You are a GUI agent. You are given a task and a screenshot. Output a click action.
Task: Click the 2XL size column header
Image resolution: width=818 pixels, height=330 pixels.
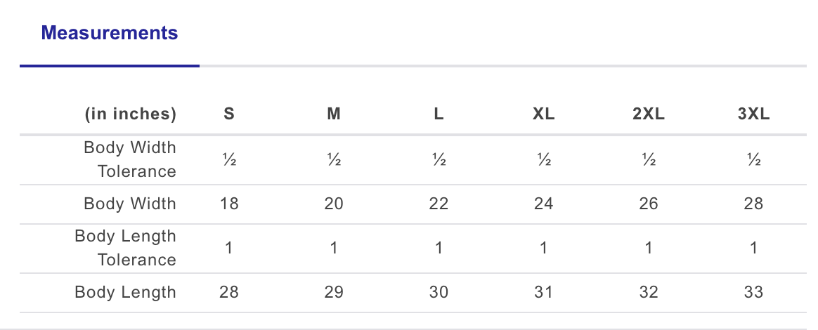click(x=649, y=114)
